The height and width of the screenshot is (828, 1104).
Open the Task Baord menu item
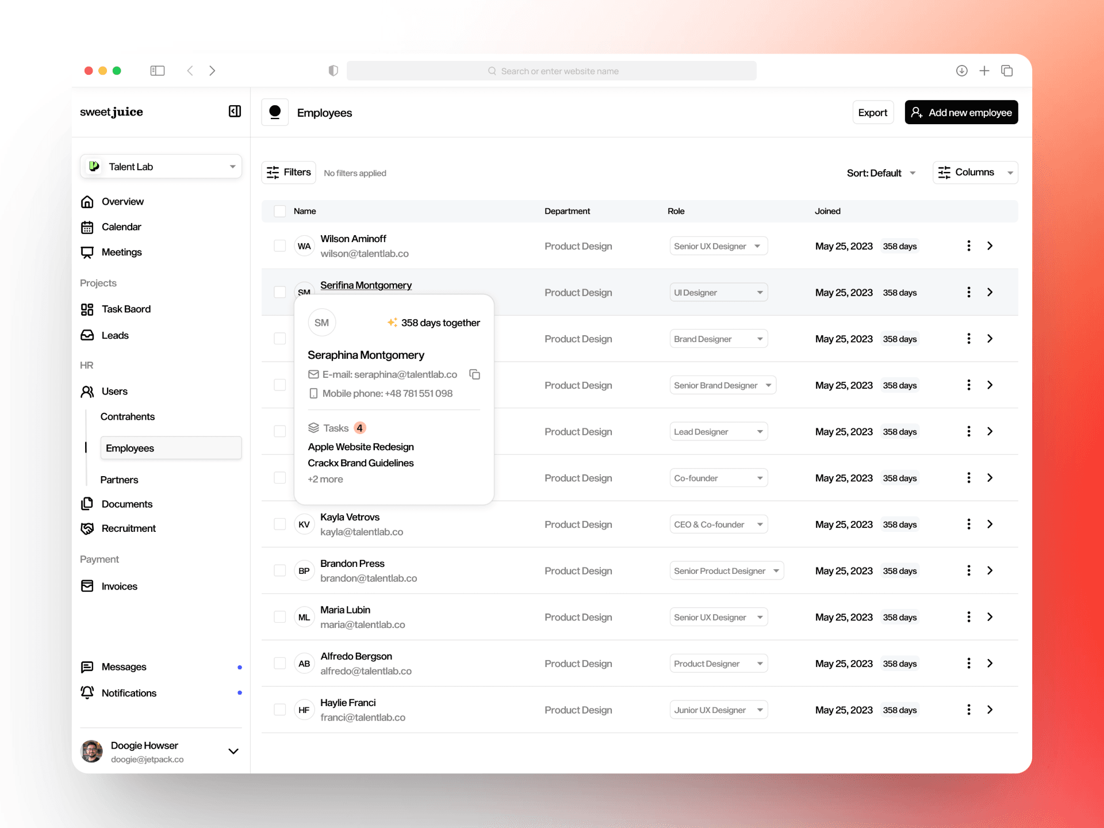pos(126,309)
